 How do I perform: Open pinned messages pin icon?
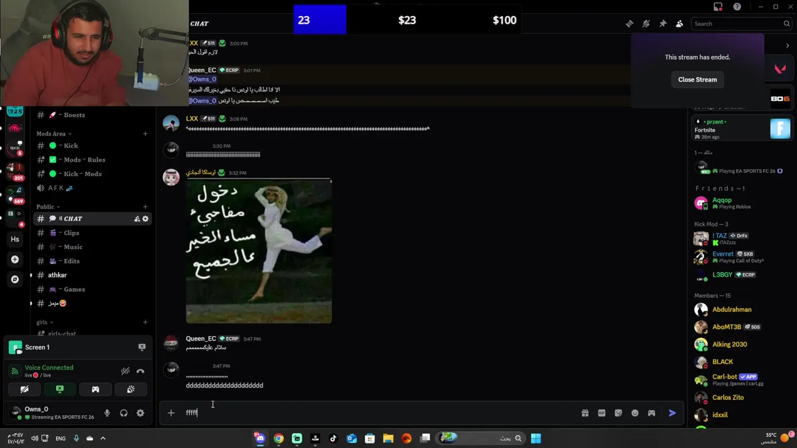click(663, 24)
